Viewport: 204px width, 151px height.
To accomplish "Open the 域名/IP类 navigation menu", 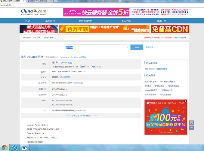I will pyautogui.click(x=50, y=21).
